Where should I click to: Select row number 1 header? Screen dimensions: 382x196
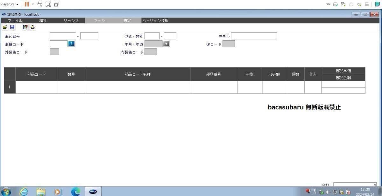[x=10, y=87]
